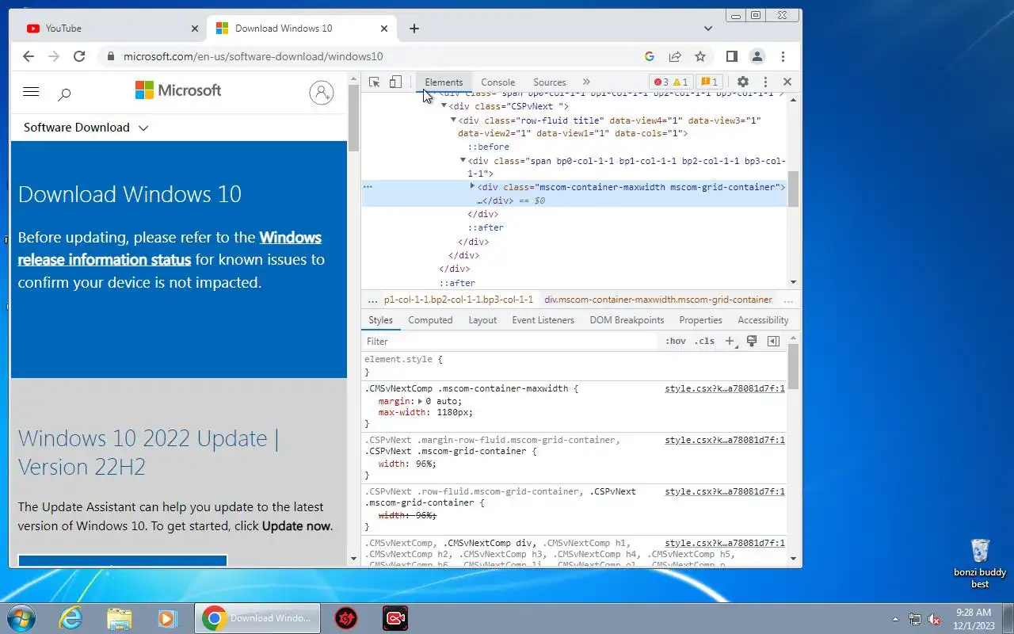Toggle the Chrome side panel

732,56
